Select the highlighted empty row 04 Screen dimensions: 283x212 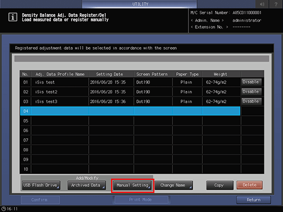(x=130, y=111)
